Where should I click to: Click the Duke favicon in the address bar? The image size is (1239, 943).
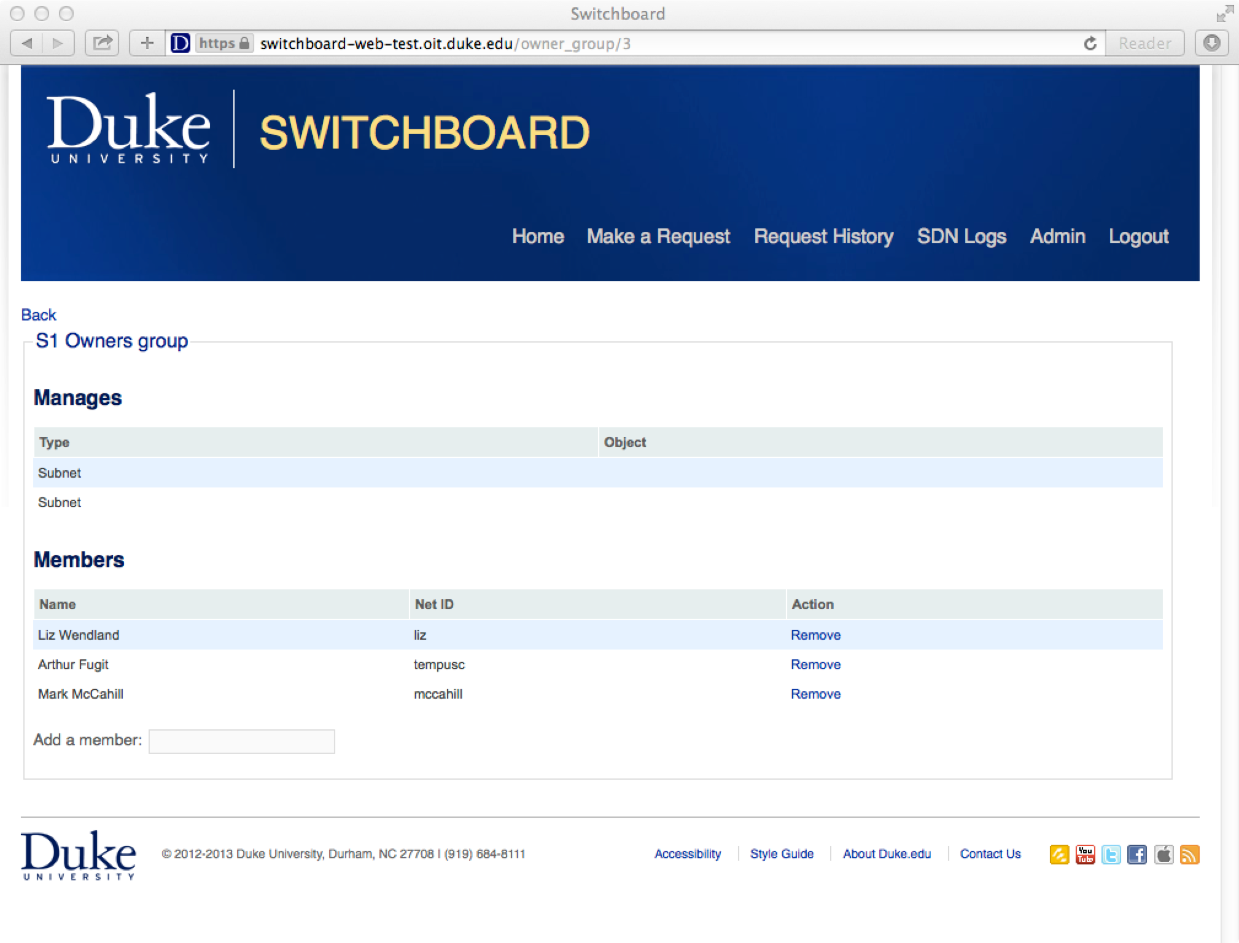(180, 44)
